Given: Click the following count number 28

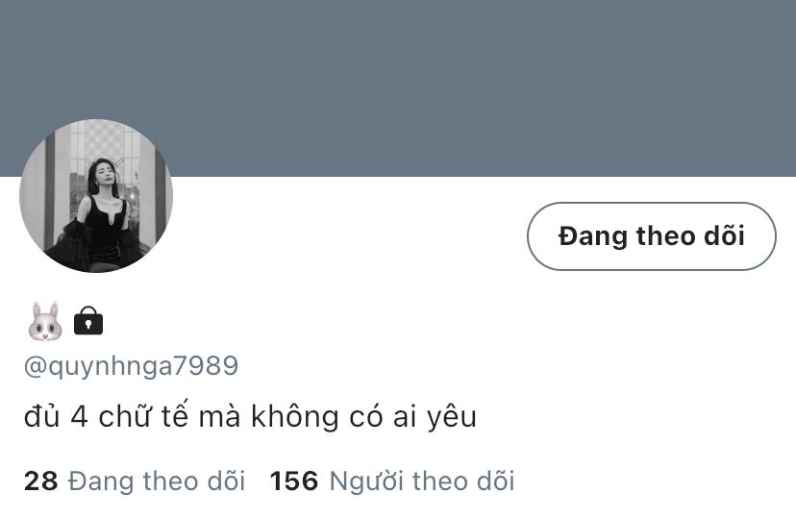Looking at the screenshot, I should pos(40,481).
